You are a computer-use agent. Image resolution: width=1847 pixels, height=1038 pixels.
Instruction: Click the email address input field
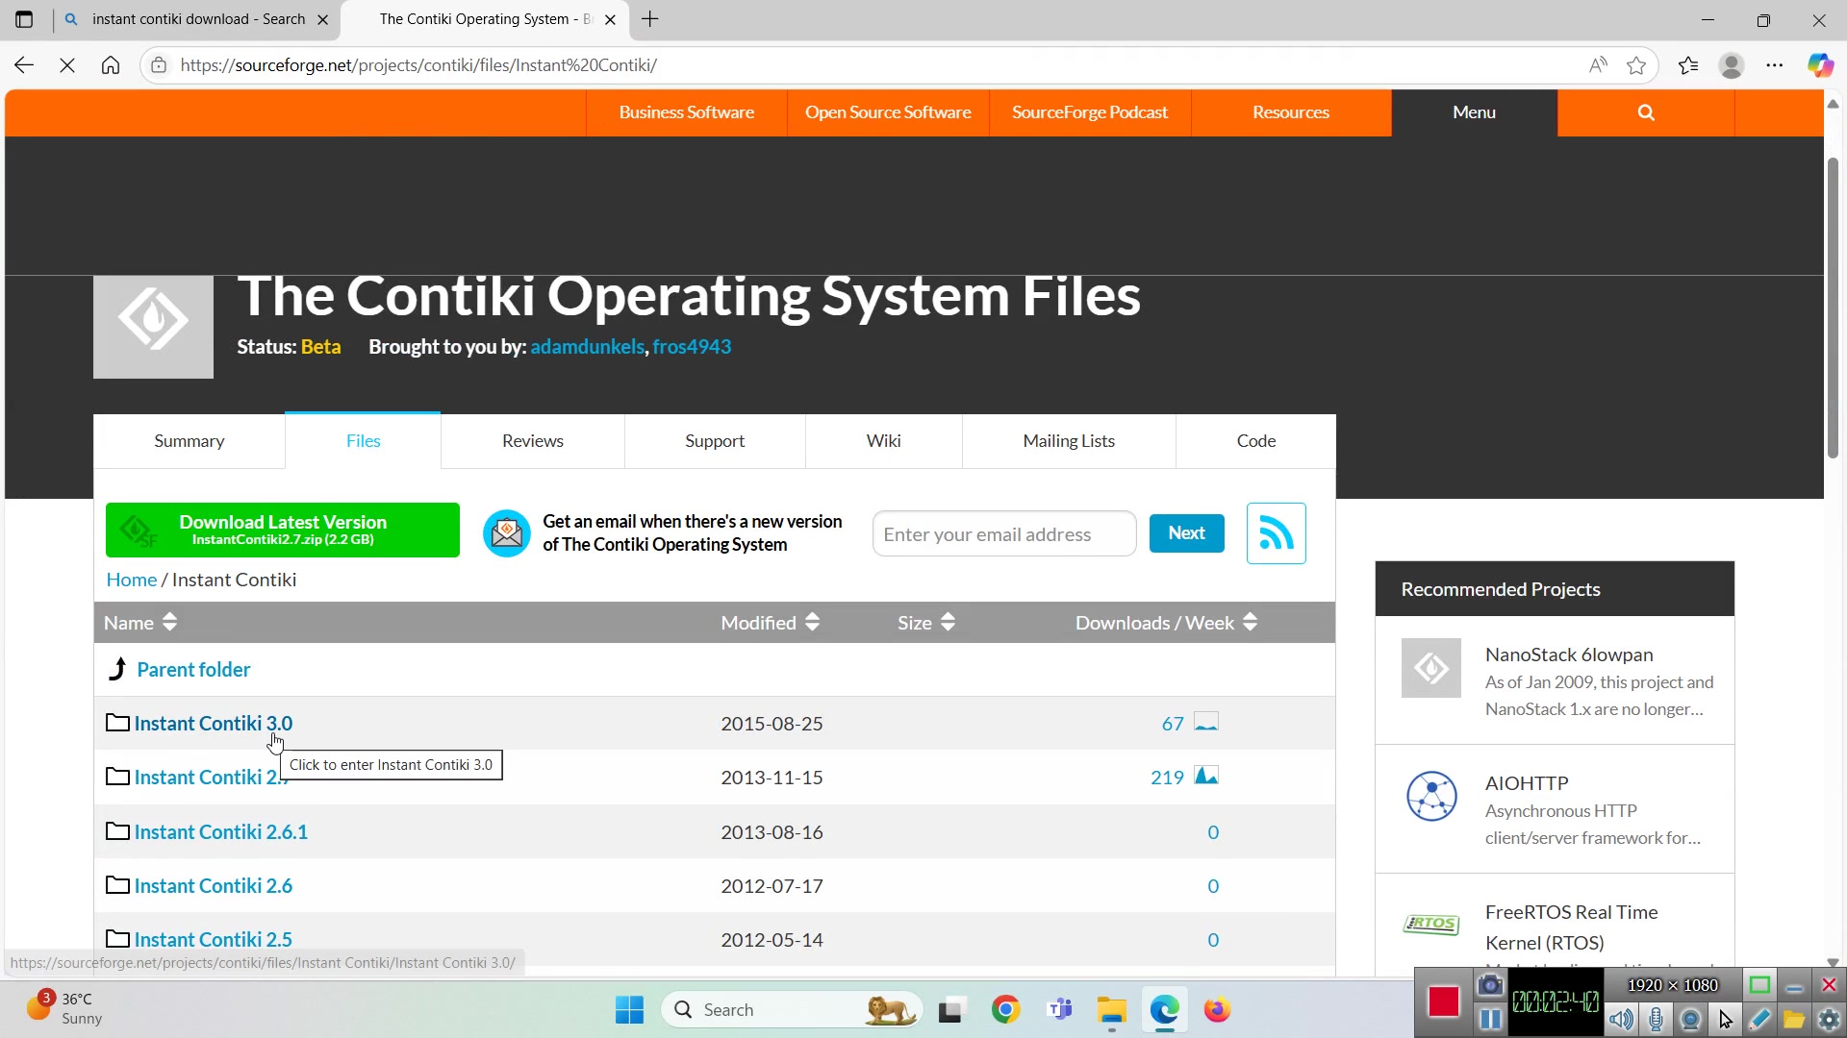pos(1003,534)
